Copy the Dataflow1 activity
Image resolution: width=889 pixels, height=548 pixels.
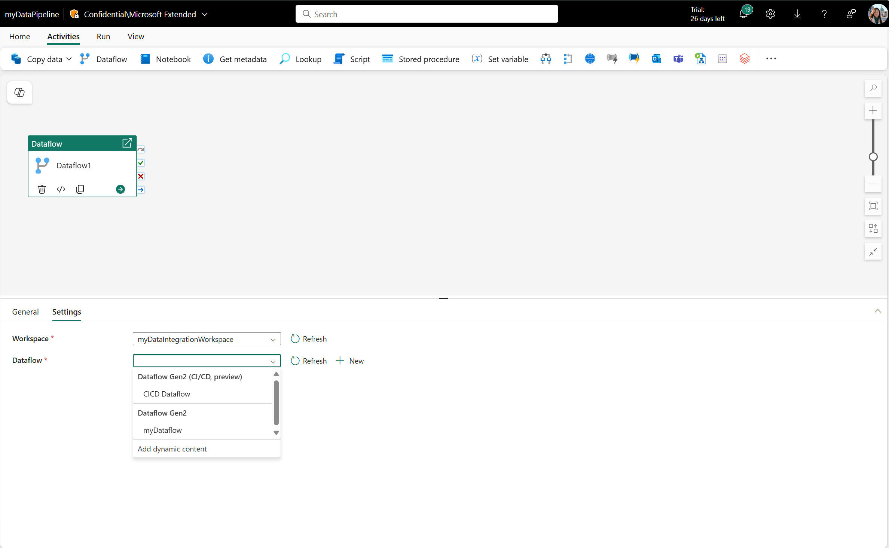coord(80,189)
